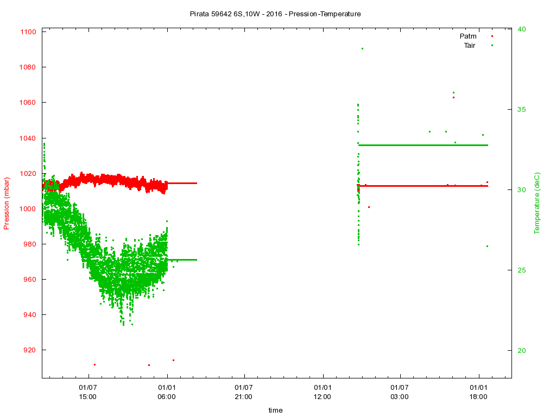The width and height of the screenshot is (556, 417).
Task: Select the 01/07 03:00 time tick
Action: [400, 392]
